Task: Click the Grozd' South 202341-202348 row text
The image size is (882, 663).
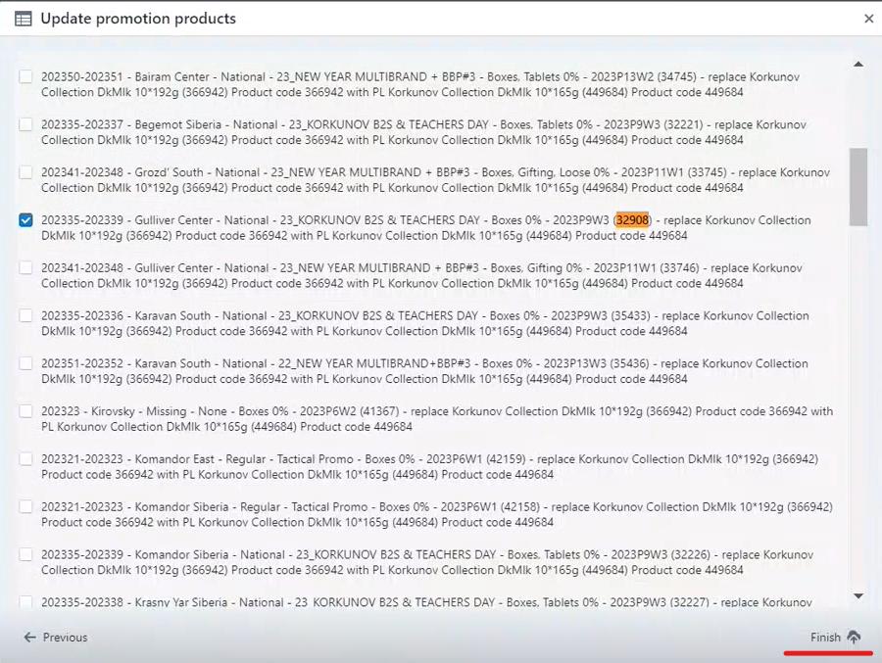Action: [x=435, y=180]
